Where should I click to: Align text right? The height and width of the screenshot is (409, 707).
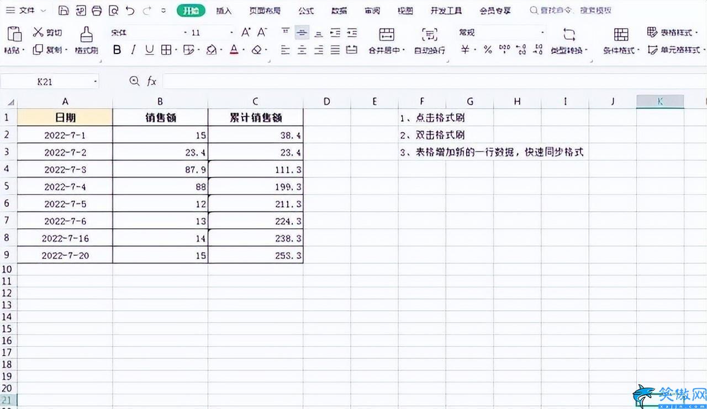coord(319,50)
